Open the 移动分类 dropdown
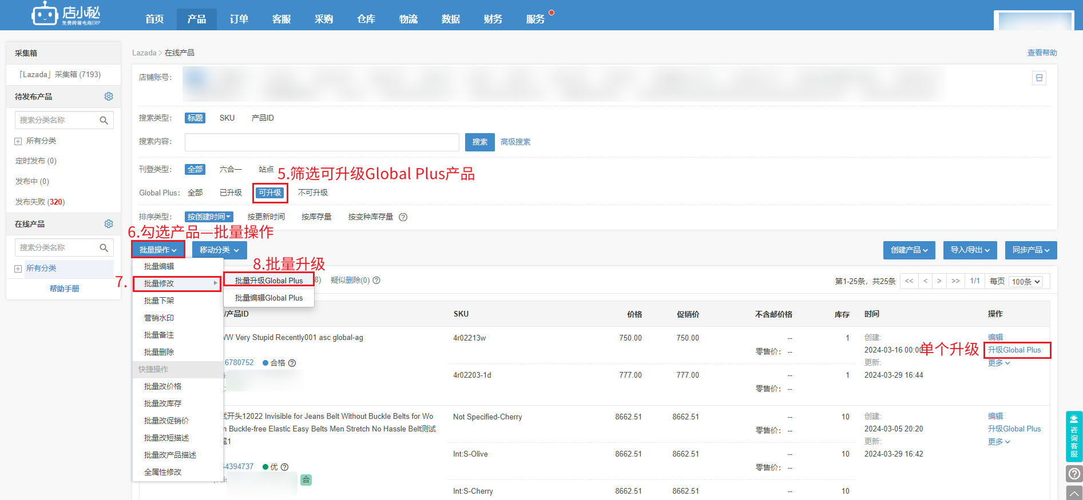1083x500 pixels. pos(220,250)
